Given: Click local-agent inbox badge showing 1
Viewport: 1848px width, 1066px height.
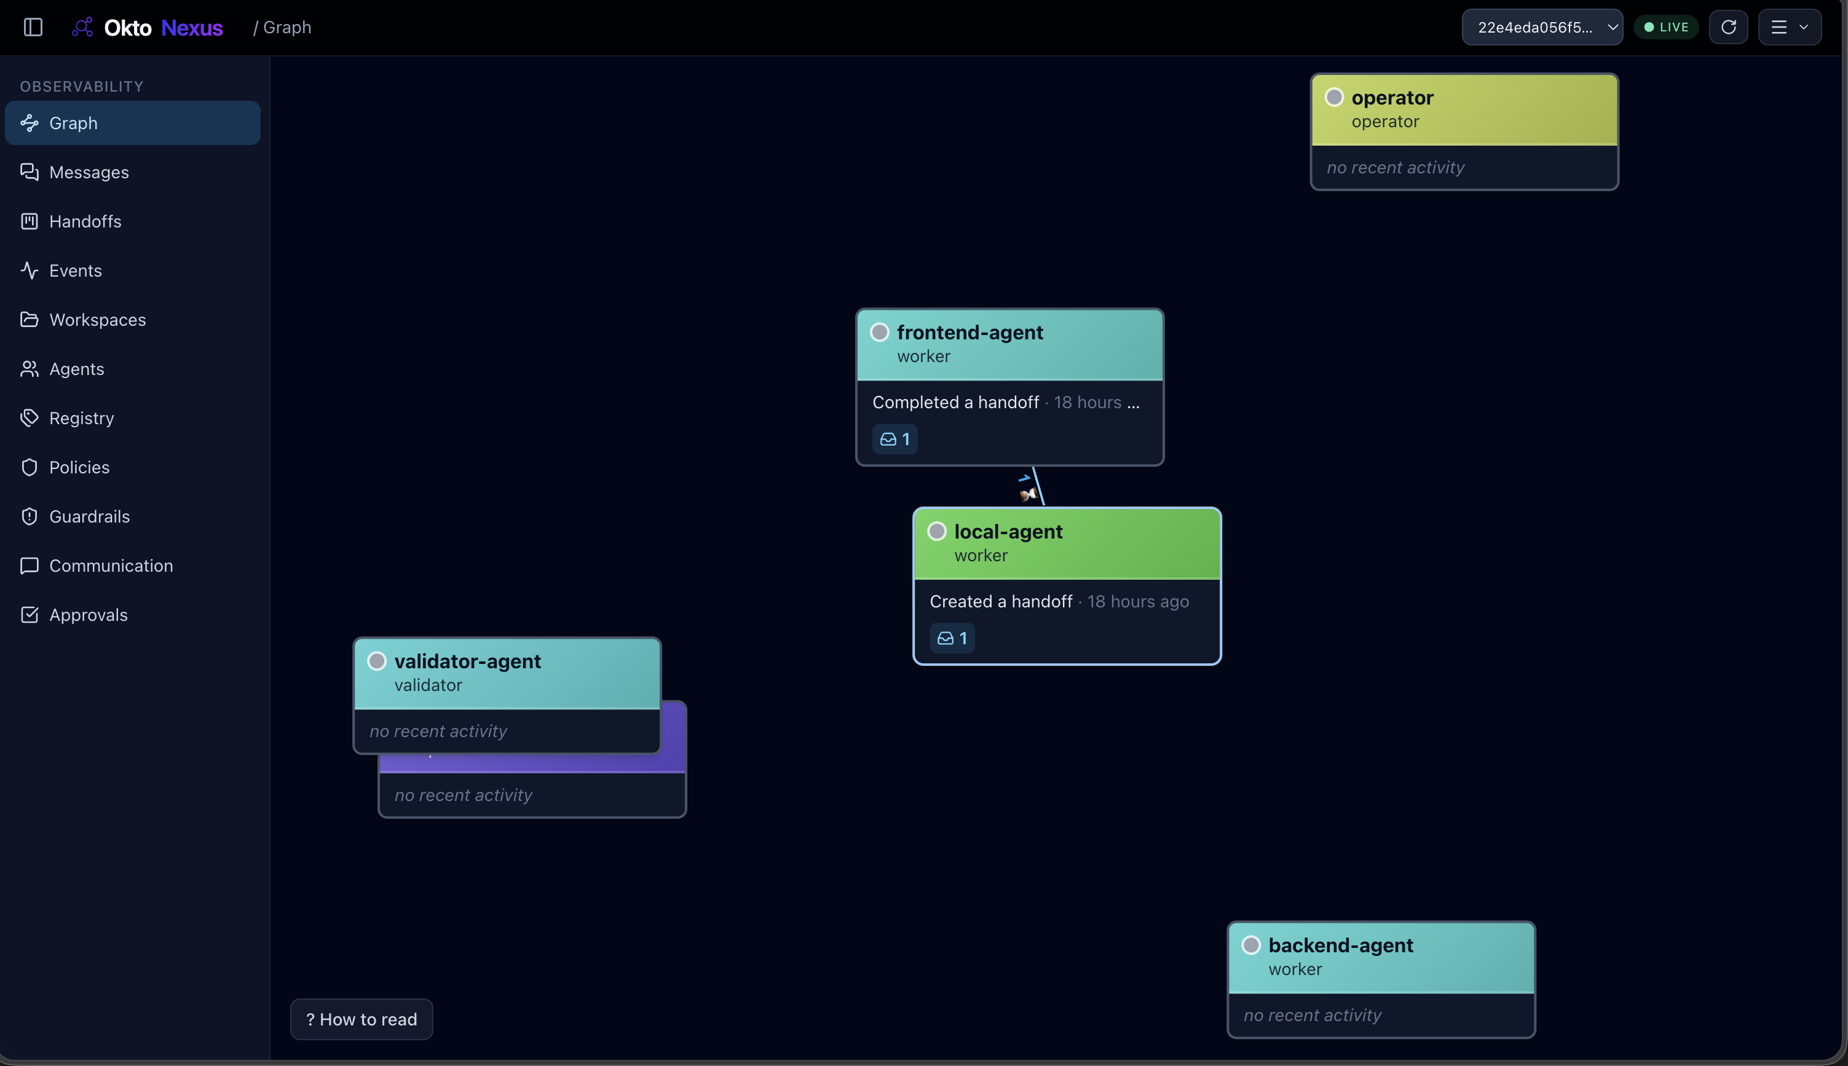Looking at the screenshot, I should coord(952,638).
